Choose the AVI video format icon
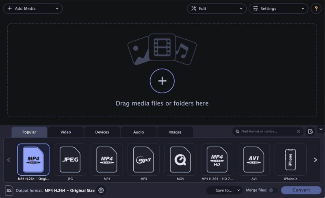The width and height of the screenshot is (325, 198). 253,160
